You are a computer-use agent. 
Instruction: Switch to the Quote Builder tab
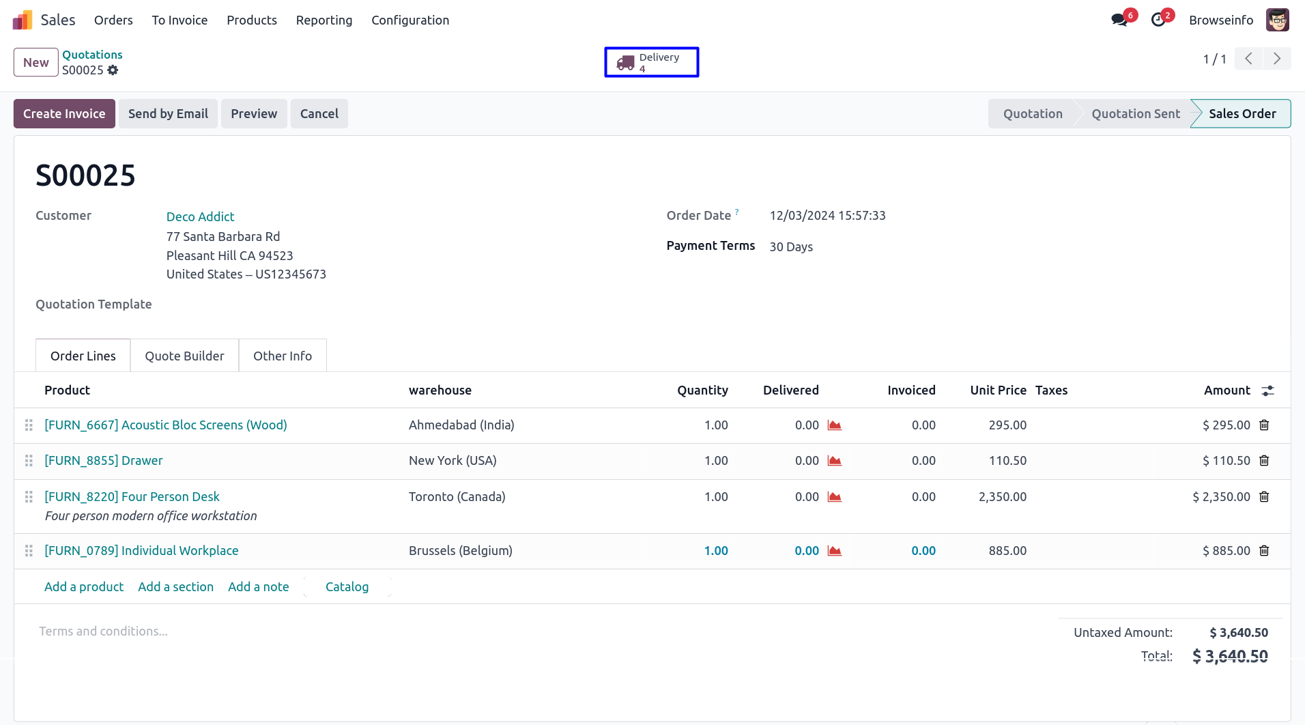184,356
